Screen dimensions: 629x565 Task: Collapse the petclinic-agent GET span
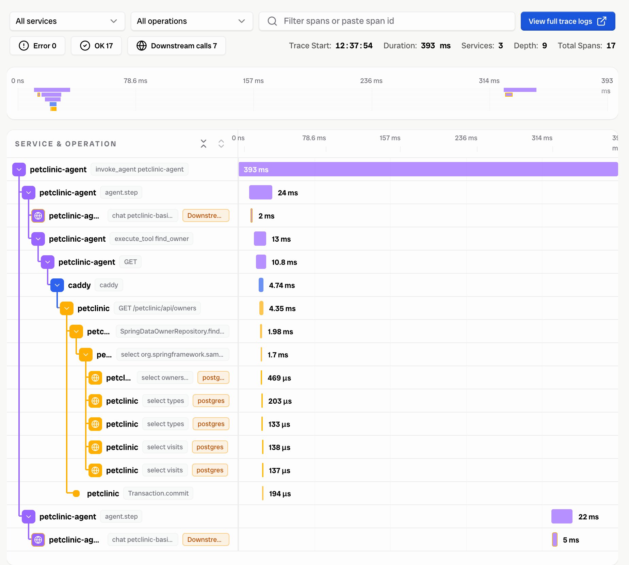point(48,262)
